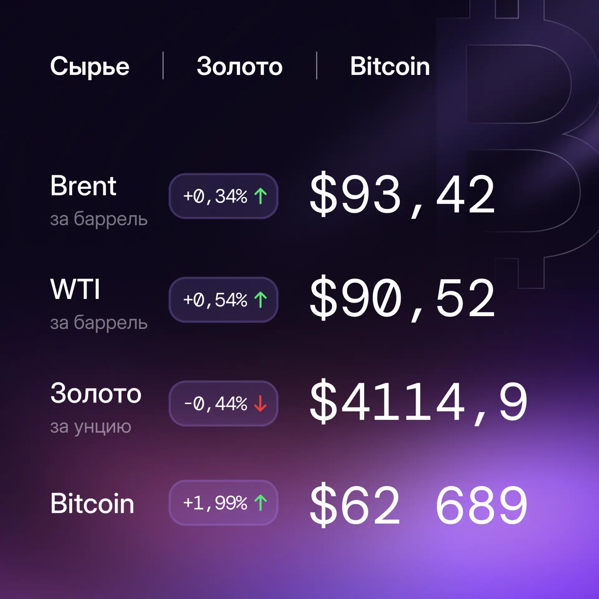Open the +1,99% change badge

(223, 503)
